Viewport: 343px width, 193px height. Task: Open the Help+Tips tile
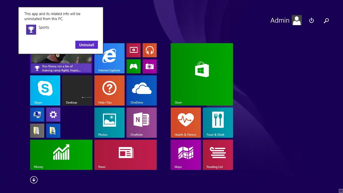[x=109, y=90]
